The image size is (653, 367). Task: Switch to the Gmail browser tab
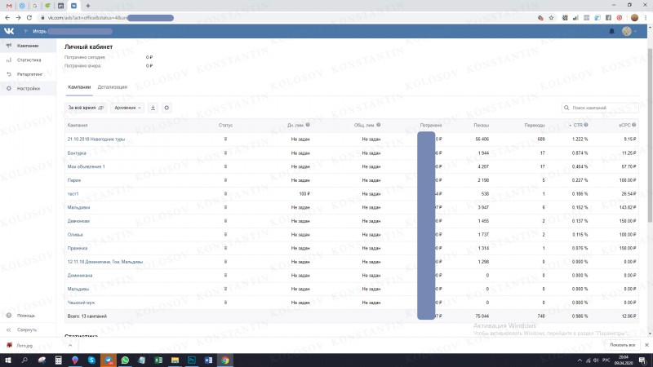click(x=9, y=6)
